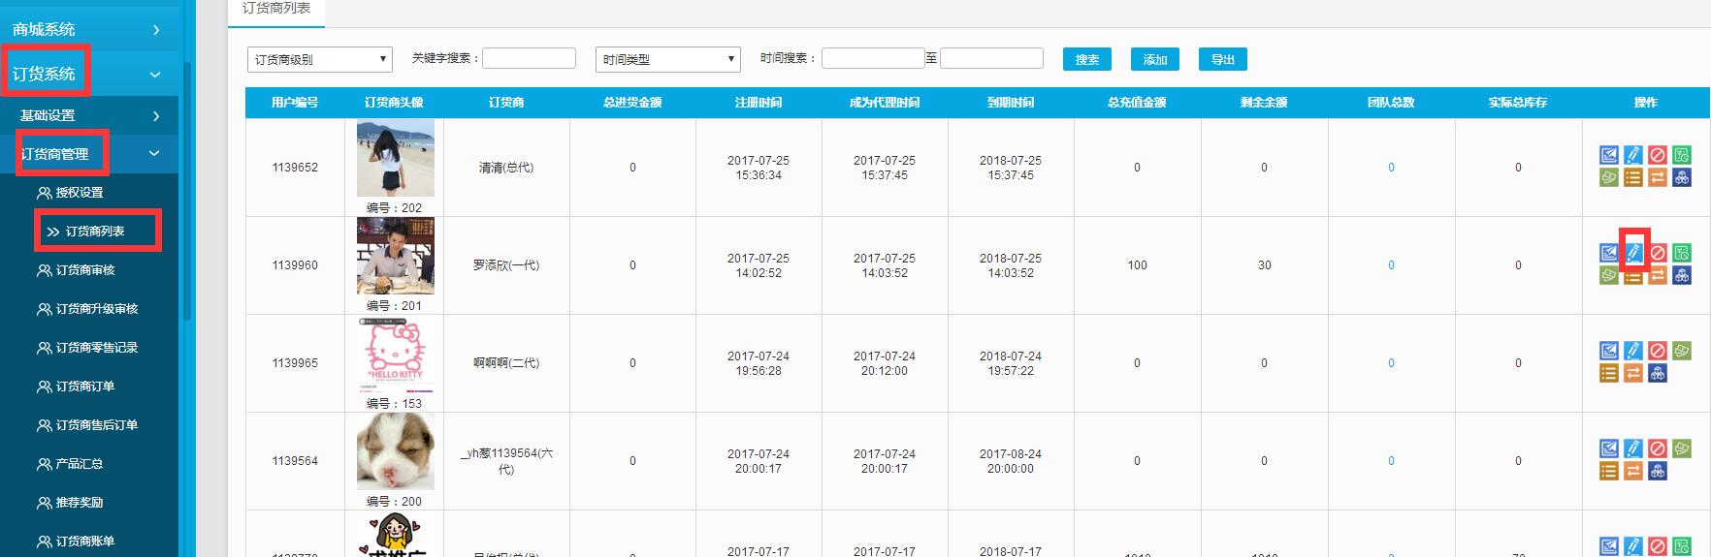Click the beach avatar of 清清(总代)
Image resolution: width=1711 pixels, height=557 pixels.
[x=396, y=159]
